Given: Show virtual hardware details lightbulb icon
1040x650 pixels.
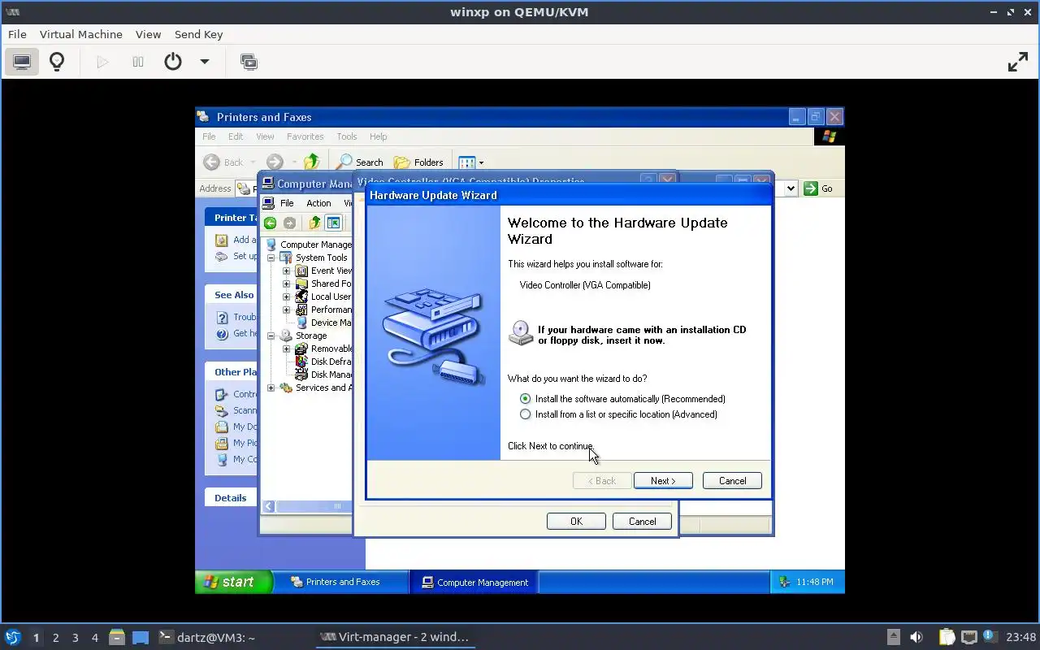Looking at the screenshot, I should tap(57, 62).
